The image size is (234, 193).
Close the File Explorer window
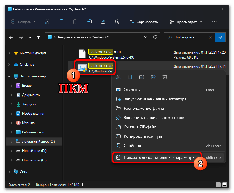tap(222, 9)
